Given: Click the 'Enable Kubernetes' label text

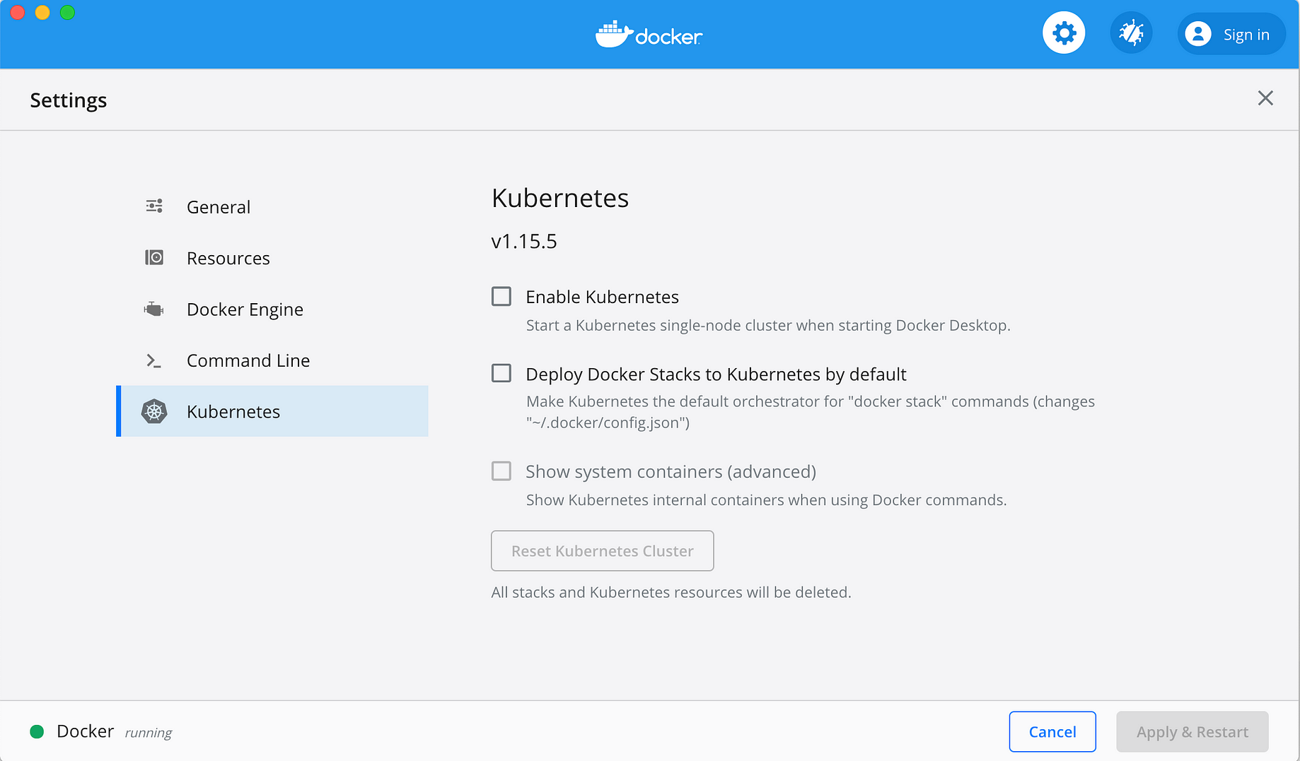Looking at the screenshot, I should click(603, 297).
